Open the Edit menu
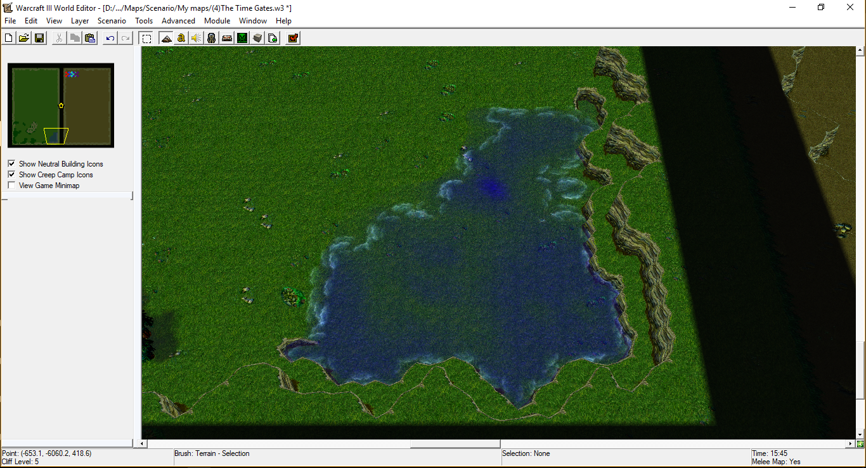 (x=31, y=21)
